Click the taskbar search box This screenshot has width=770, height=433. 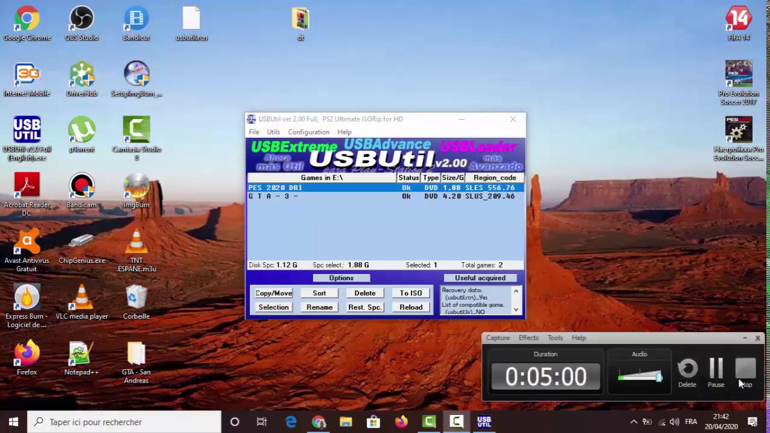click(125, 422)
